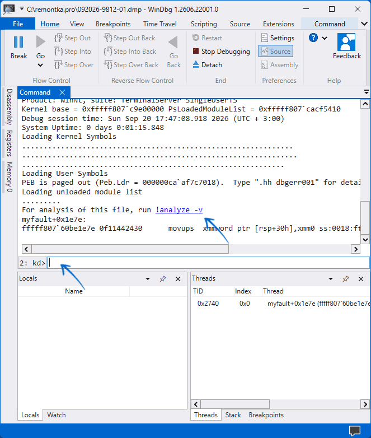The width and height of the screenshot is (371, 438).
Task: Open the Scripting ribbon tab
Action: [x=204, y=24]
